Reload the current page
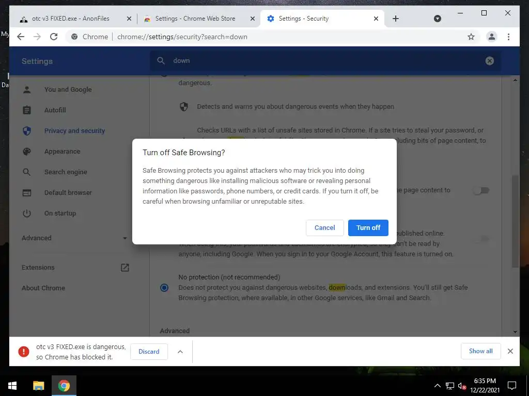Screen dimensions: 529x396 pyautogui.click(x=54, y=37)
